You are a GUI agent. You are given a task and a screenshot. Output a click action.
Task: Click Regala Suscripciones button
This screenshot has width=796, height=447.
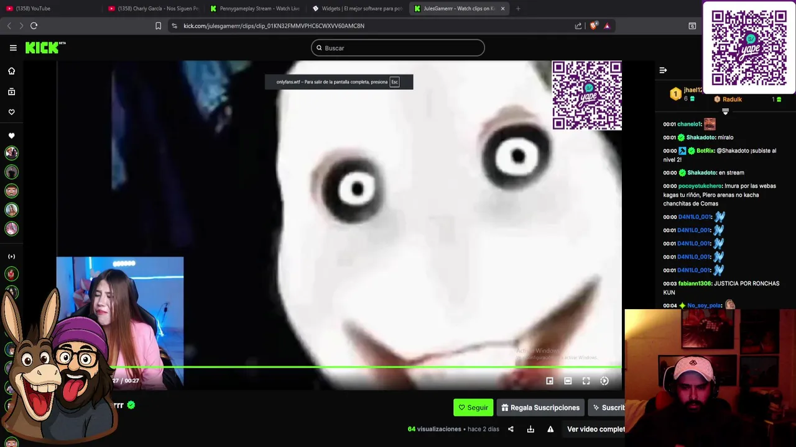[x=540, y=407]
